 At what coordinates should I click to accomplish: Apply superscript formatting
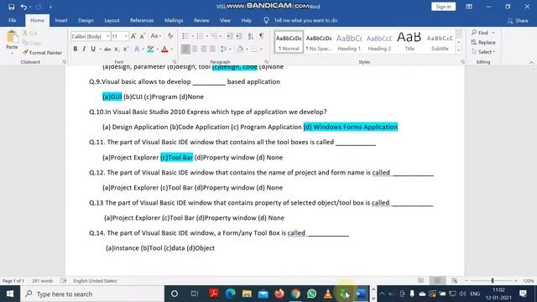pos(125,49)
